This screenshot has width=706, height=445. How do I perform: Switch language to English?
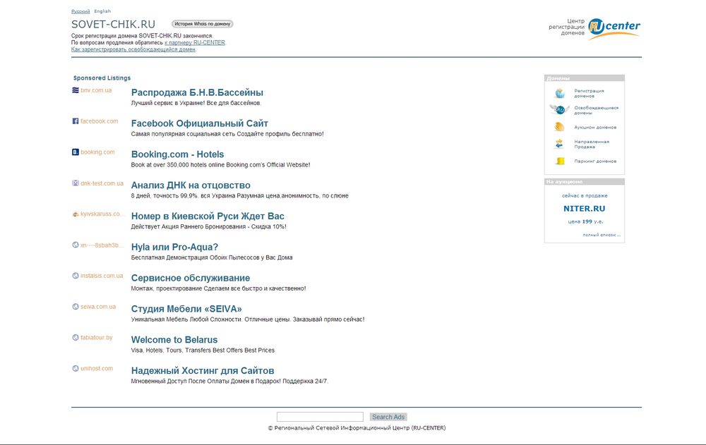click(x=102, y=11)
